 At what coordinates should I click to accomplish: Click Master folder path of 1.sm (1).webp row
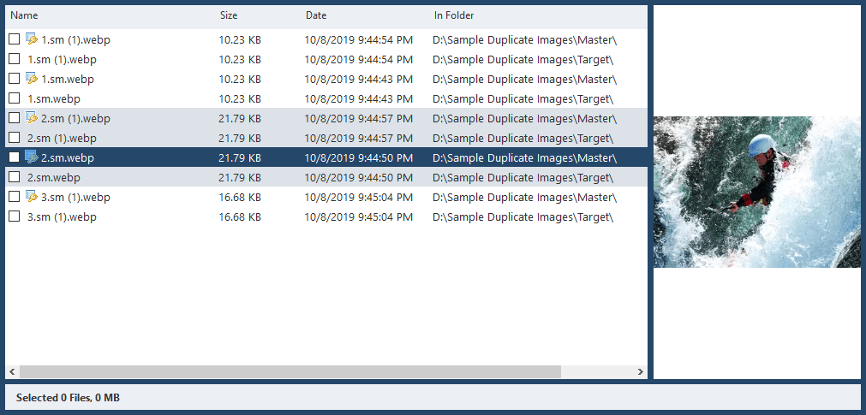tap(525, 39)
